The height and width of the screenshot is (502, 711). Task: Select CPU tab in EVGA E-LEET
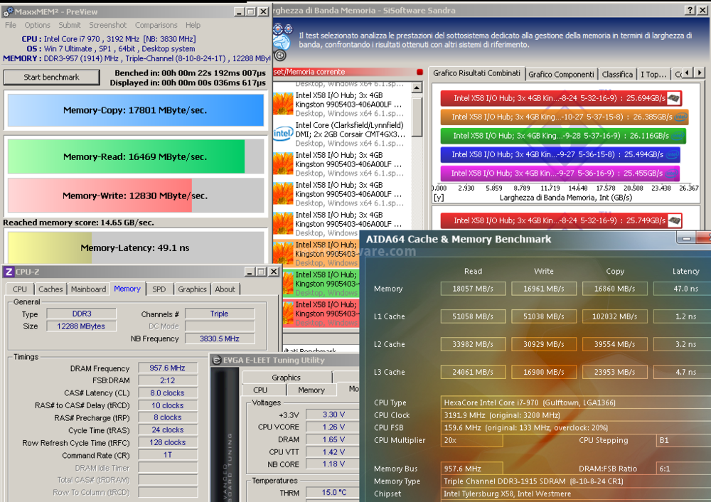[260, 390]
